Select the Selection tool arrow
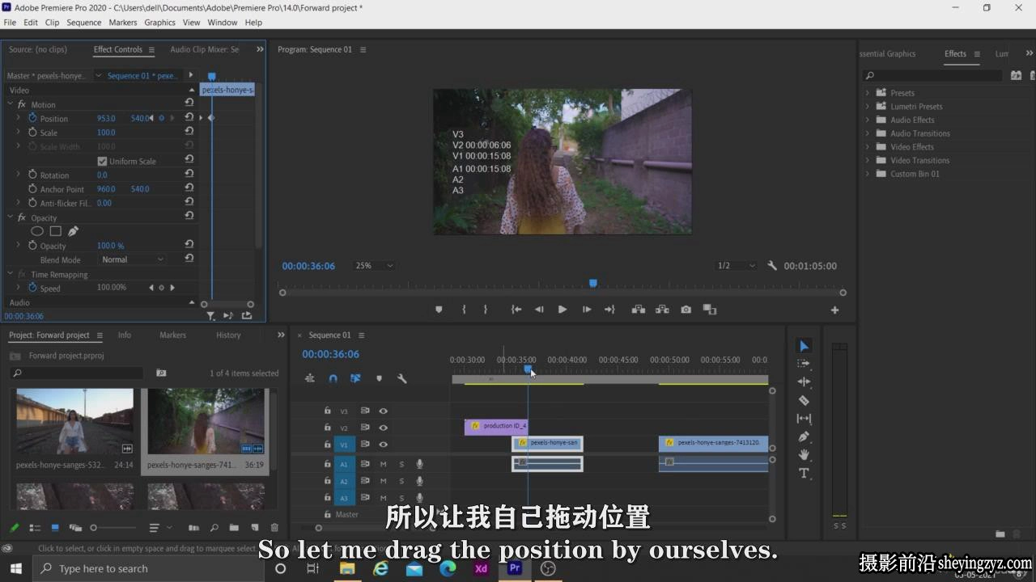The height and width of the screenshot is (582, 1036). click(804, 346)
